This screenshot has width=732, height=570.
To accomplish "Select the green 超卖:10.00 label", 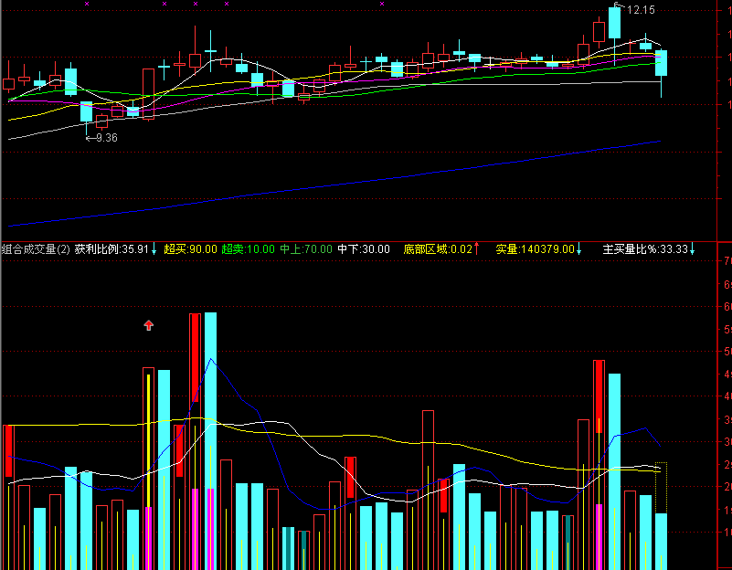I will coord(248,249).
